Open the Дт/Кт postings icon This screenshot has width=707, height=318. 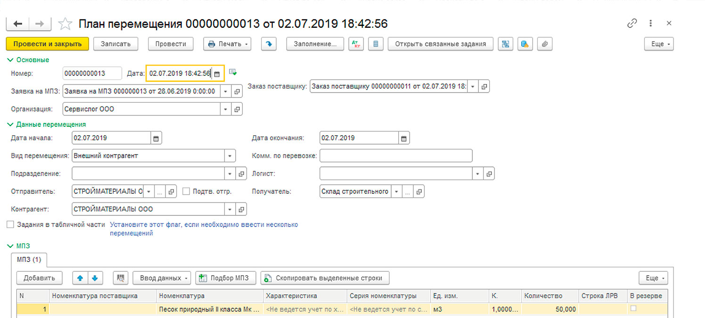tap(356, 44)
